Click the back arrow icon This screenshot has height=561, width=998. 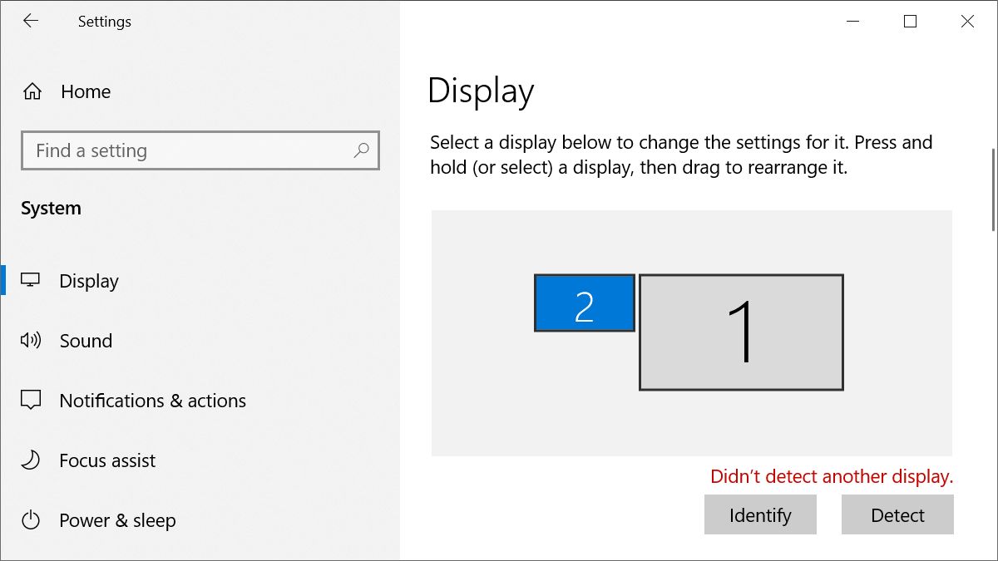coord(31,22)
